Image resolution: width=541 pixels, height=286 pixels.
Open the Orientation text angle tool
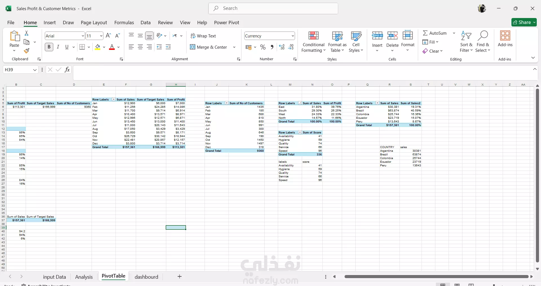159,36
